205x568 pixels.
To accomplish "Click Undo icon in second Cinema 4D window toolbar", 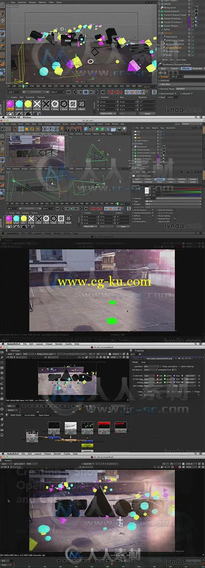I will click(3, 129).
